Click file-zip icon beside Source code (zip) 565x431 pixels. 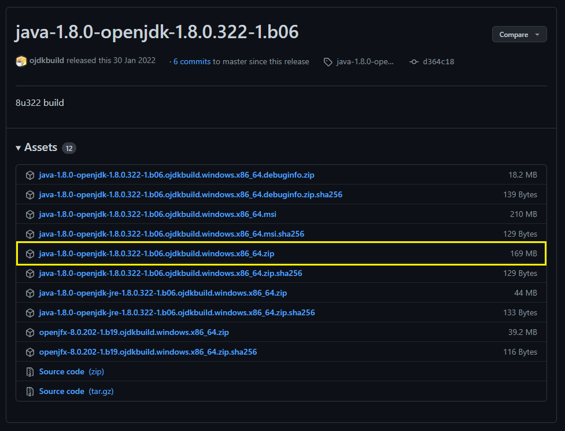(30, 371)
